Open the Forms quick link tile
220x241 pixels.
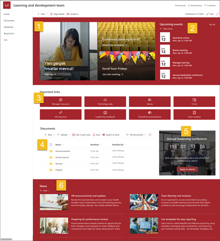194,102
